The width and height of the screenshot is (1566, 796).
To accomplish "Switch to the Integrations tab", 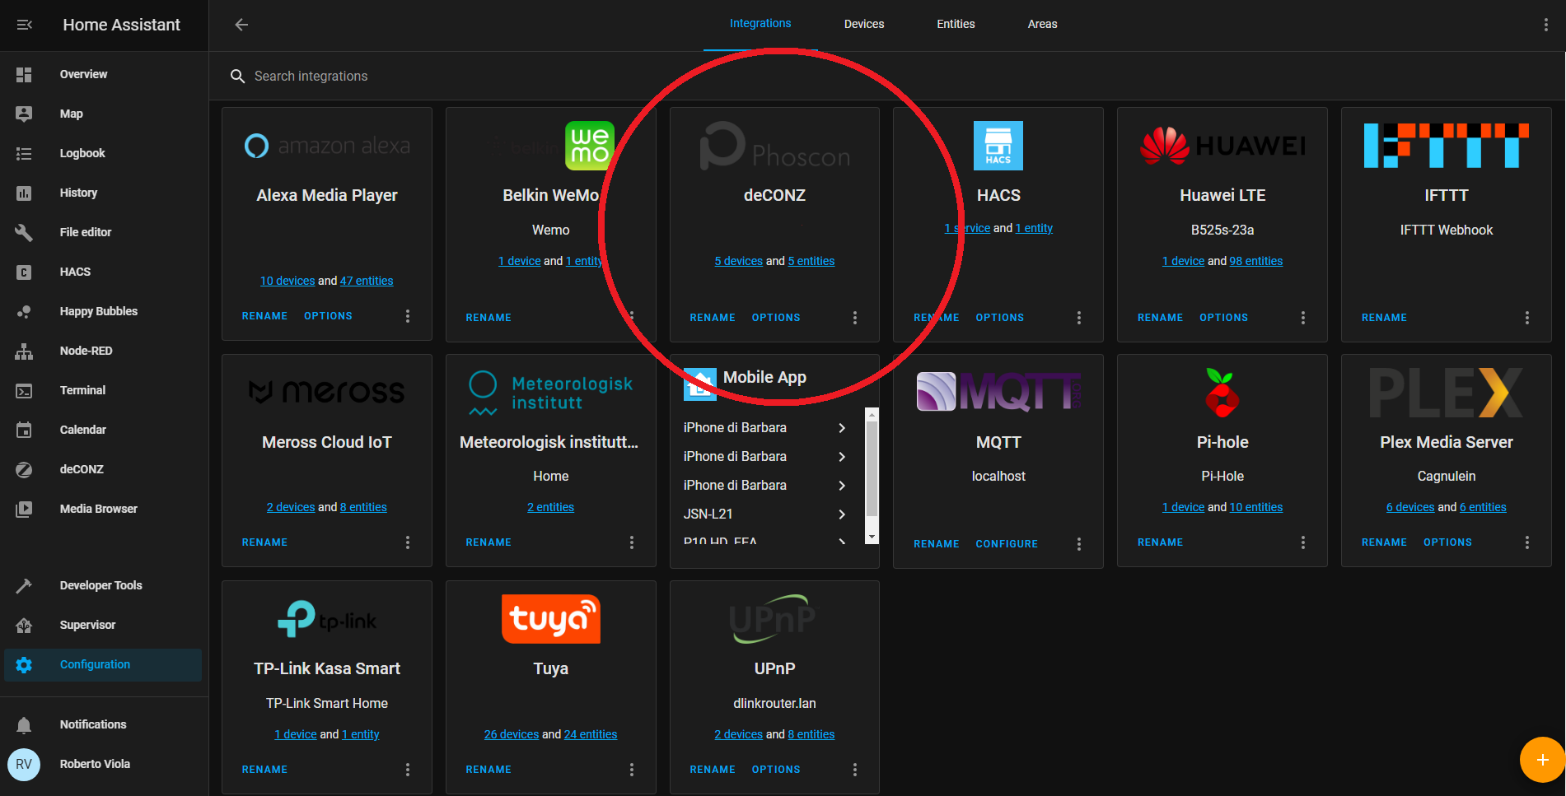I will pyautogui.click(x=760, y=24).
